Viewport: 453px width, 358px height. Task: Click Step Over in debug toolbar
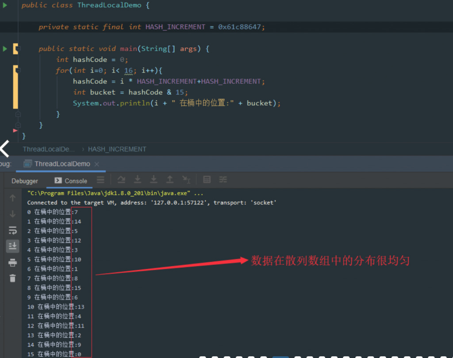(121, 179)
